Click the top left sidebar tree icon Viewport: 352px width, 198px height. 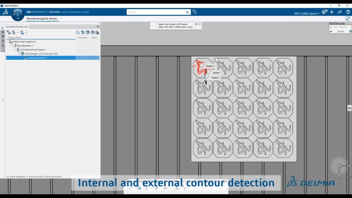click(x=3, y=28)
